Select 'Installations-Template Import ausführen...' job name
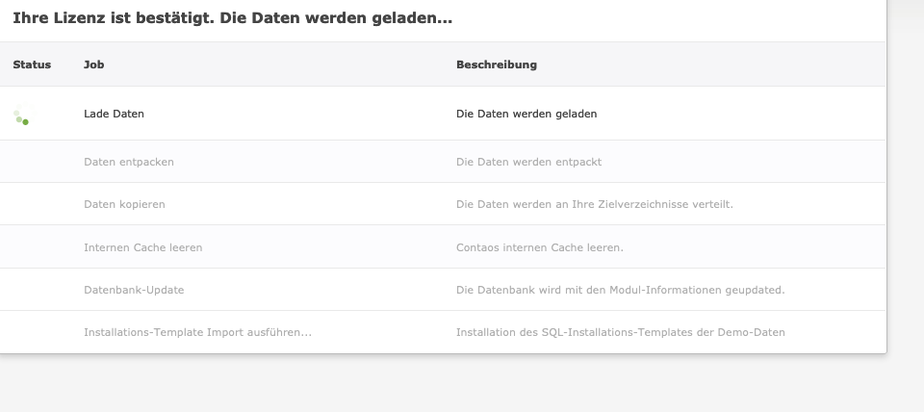Screen dimensions: 924x412 coord(197,332)
